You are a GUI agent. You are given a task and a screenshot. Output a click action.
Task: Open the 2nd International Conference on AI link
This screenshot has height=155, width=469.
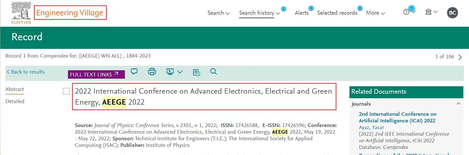397,117
